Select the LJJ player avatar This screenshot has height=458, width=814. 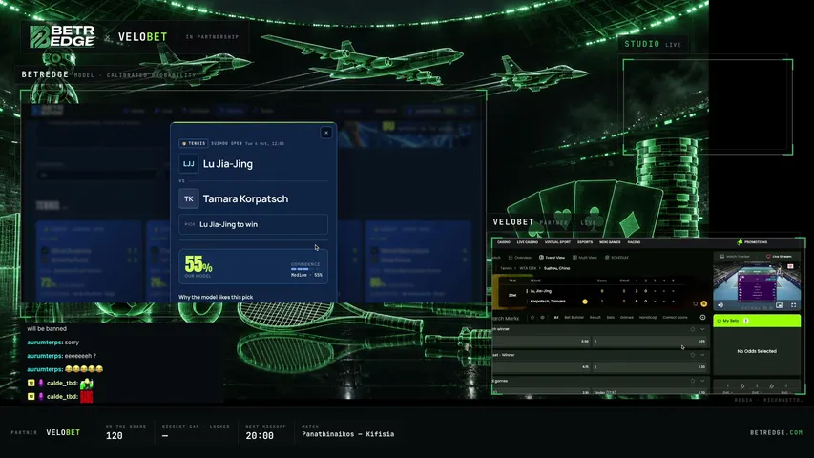(x=188, y=163)
